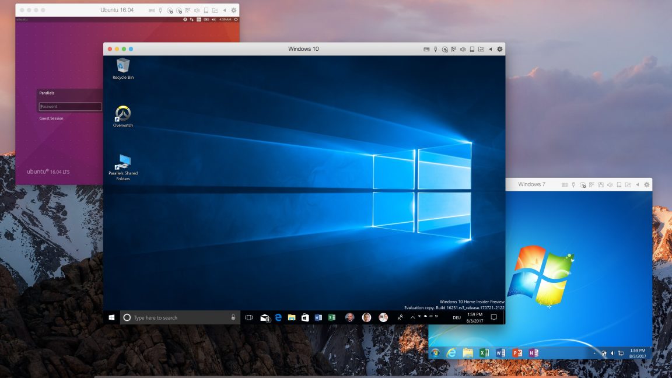Screen dimensions: 672x378
Task: Click shared folder icon in Windows 10 title bar
Action: [481, 49]
